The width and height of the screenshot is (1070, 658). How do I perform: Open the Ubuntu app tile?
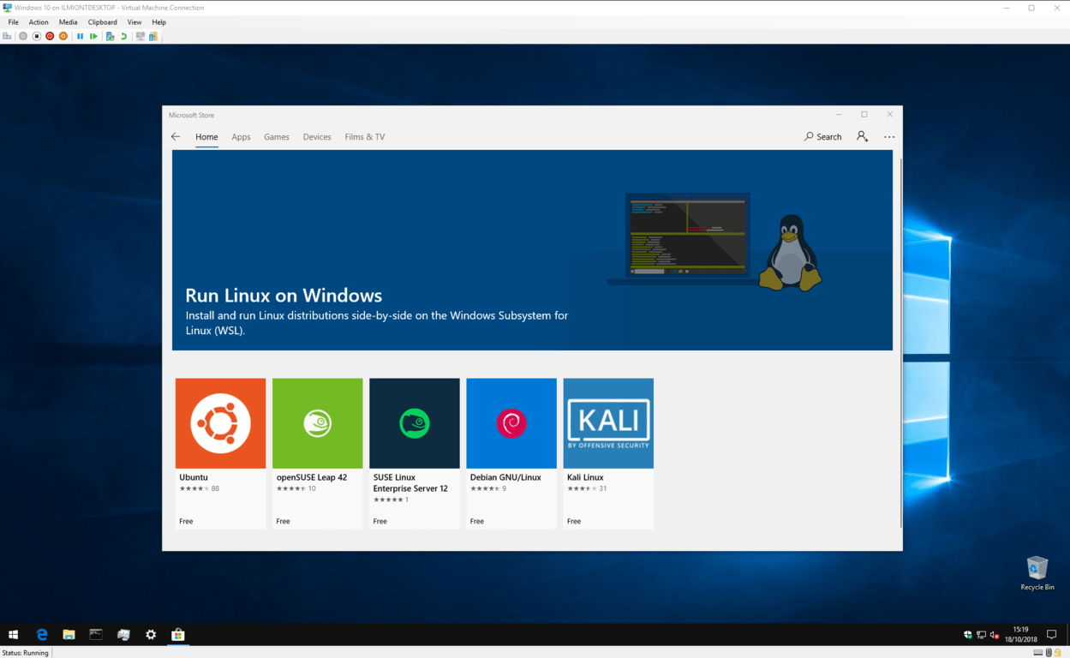[x=220, y=453]
